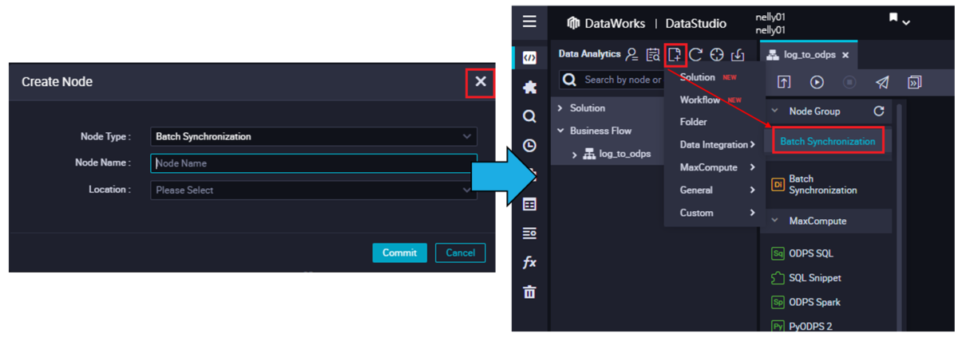Collapse the MaxCompute node section
The width and height of the screenshot is (958, 345).
(774, 221)
